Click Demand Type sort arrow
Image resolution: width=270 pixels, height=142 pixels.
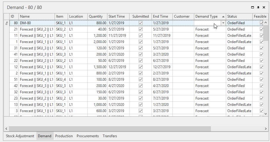[x=223, y=16]
